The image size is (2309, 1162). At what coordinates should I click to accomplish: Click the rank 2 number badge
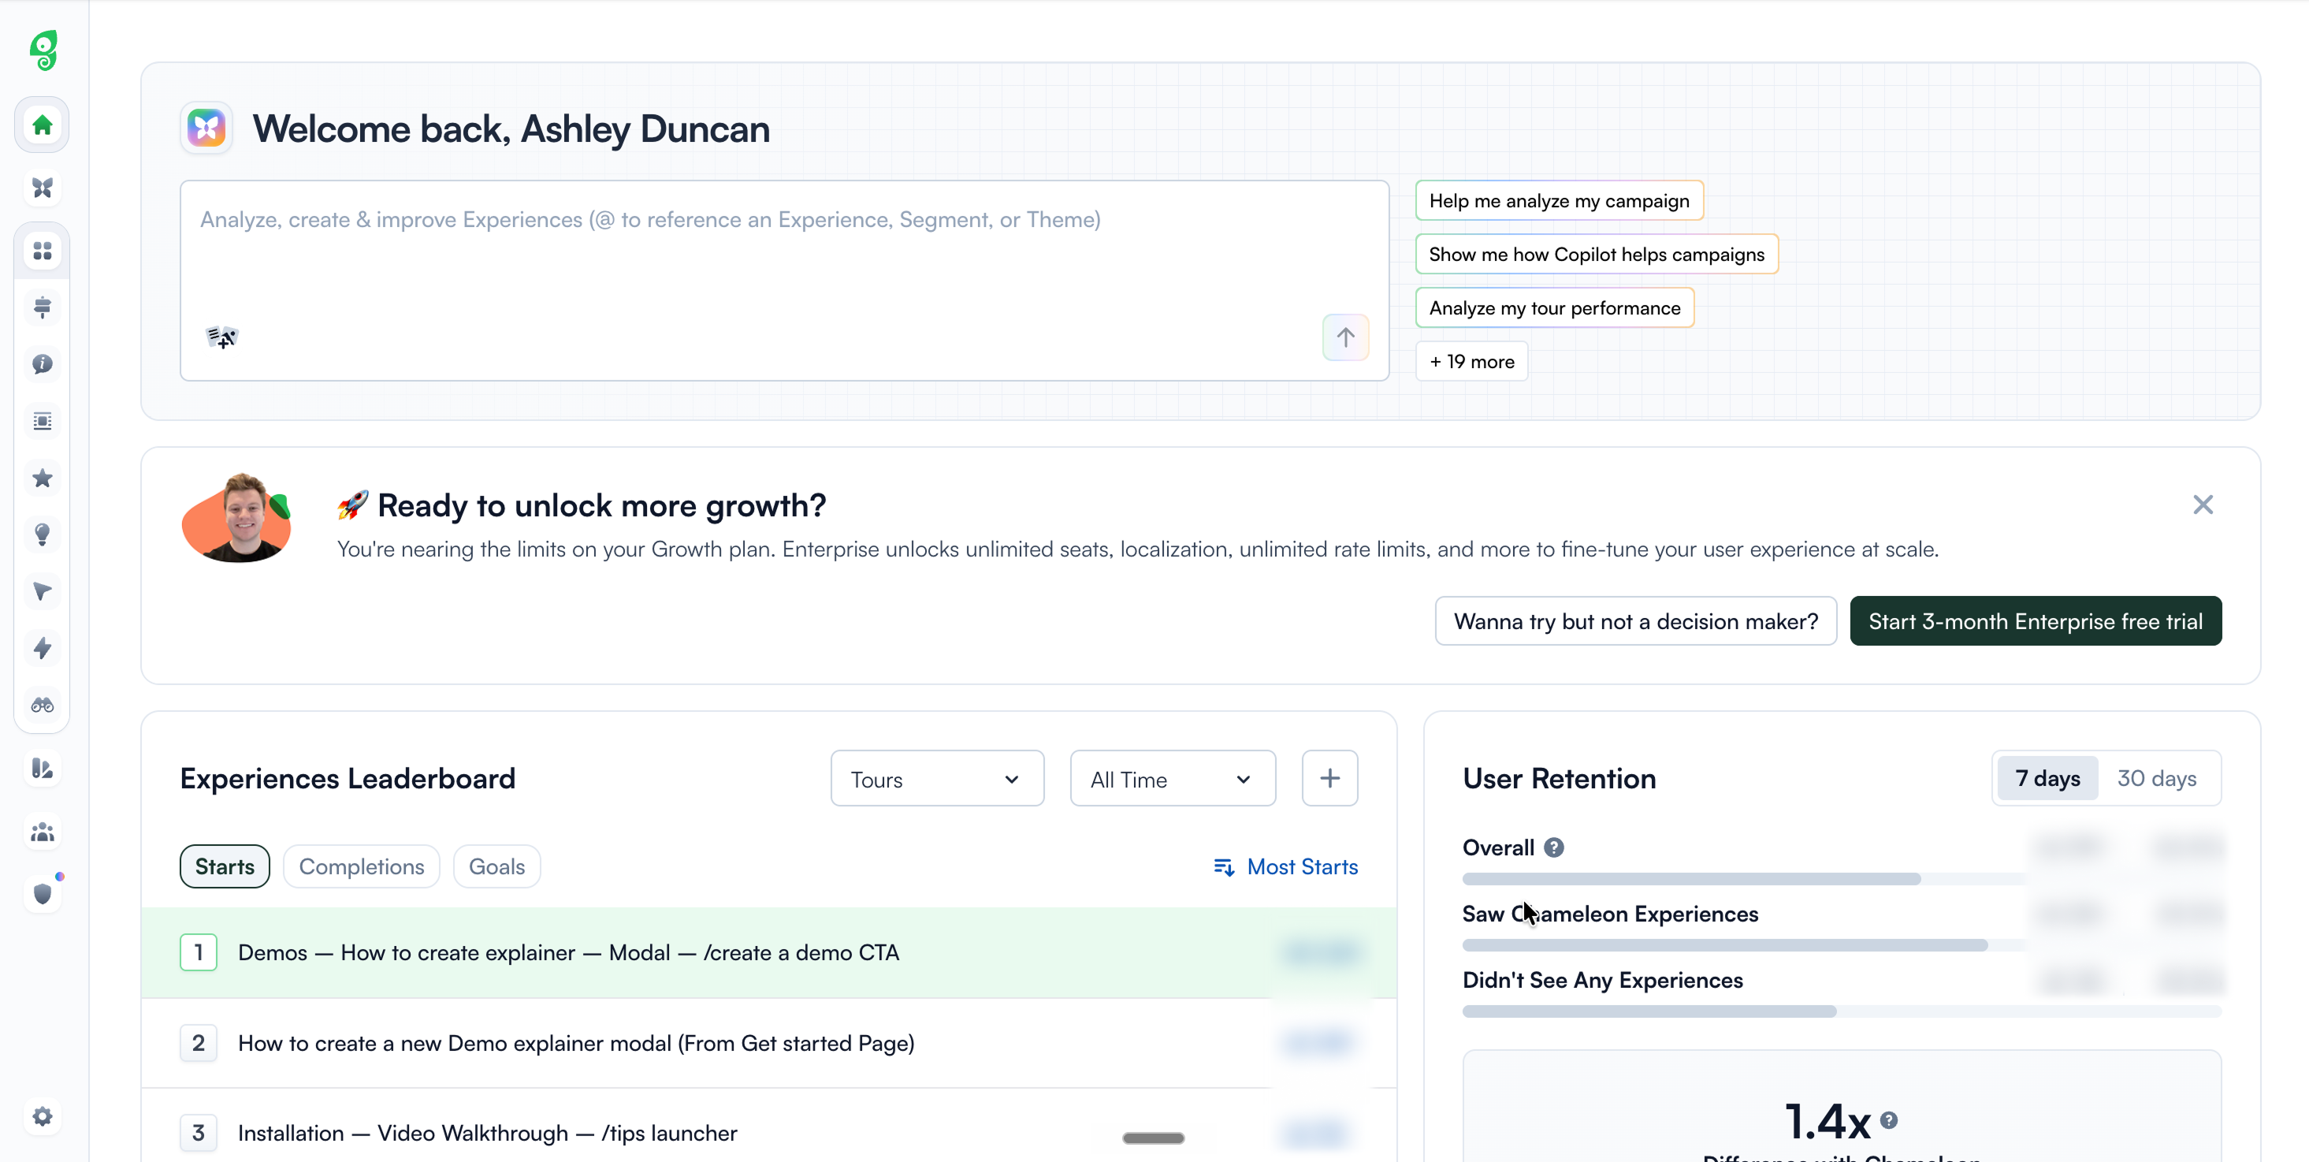point(198,1043)
